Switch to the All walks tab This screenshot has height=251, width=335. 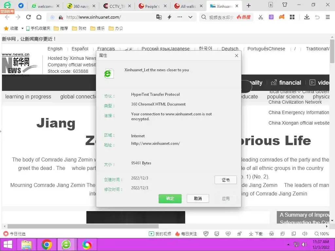point(188,6)
